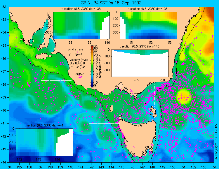Select the heading "t section (8.5..23°C) lat=-35"
219x169 pixels.
point(148,9)
